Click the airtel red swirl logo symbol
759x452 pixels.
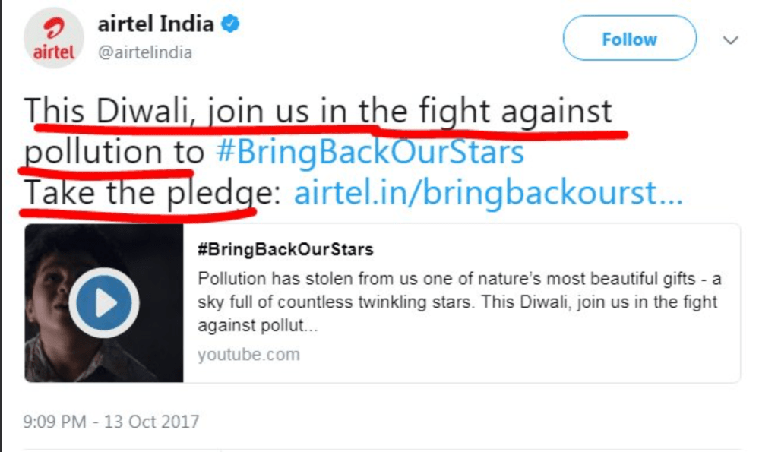coord(53,28)
